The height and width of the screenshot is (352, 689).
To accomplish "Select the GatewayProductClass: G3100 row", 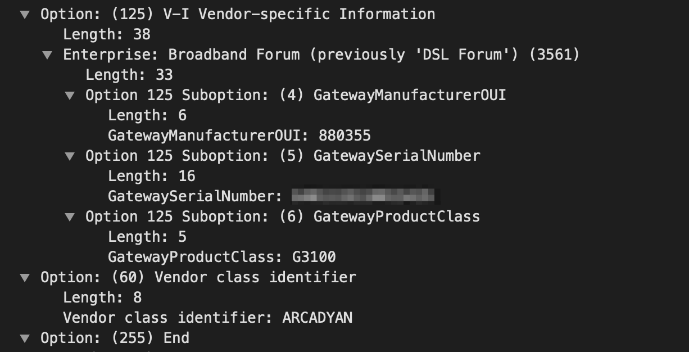I will (222, 257).
